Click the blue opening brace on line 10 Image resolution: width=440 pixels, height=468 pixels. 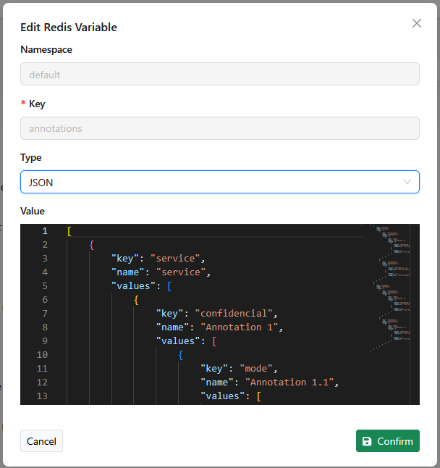pos(180,355)
